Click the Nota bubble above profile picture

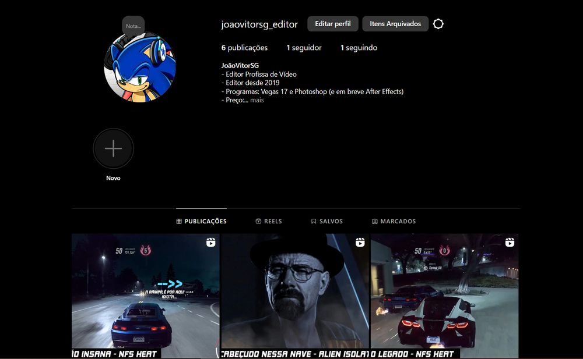point(133,26)
